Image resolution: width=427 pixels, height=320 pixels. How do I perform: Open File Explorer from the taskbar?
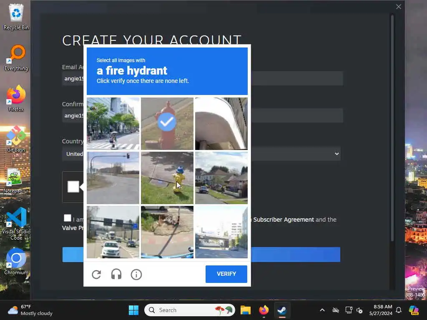pyautogui.click(x=245, y=310)
